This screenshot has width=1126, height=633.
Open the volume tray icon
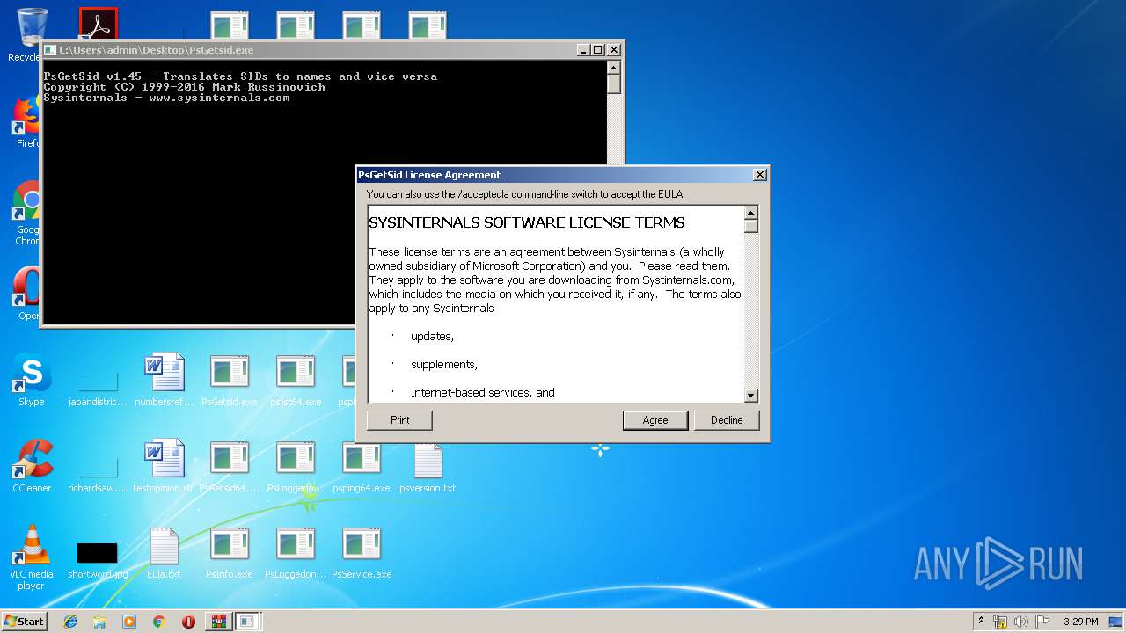click(x=1021, y=622)
